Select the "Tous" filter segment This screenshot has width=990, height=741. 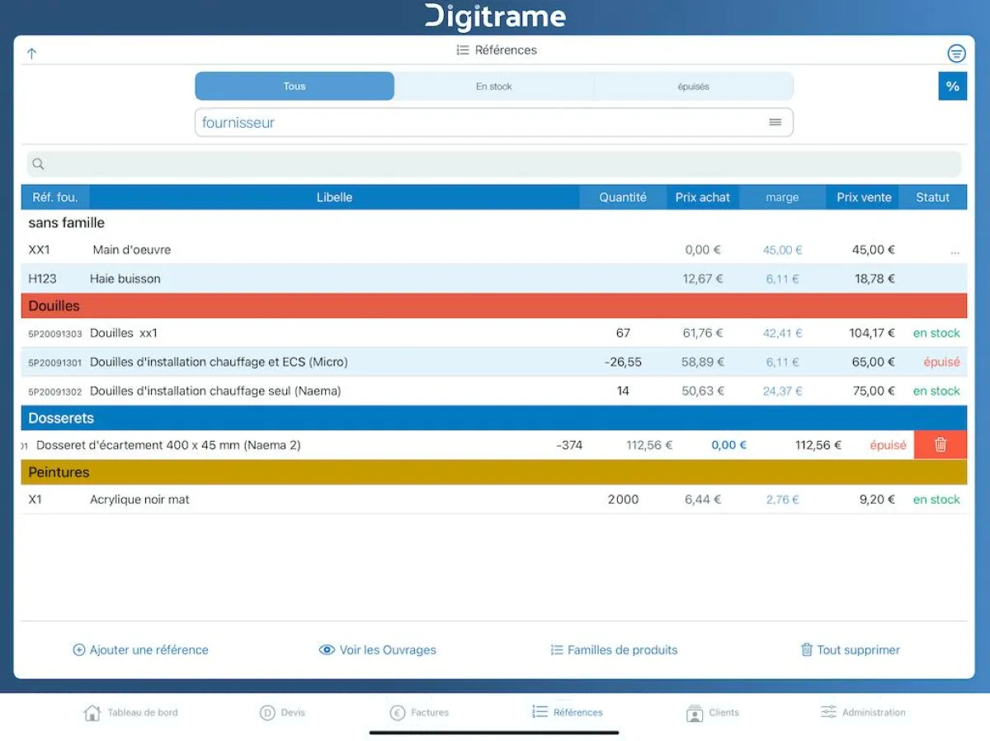(295, 86)
